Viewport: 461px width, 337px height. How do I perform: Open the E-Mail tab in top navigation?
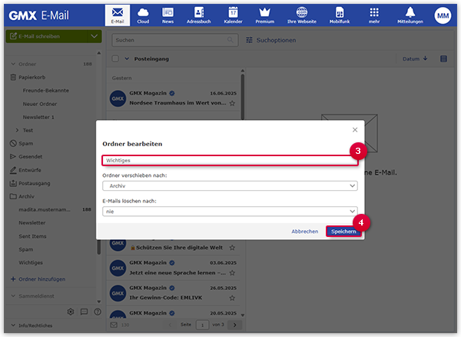coord(118,15)
